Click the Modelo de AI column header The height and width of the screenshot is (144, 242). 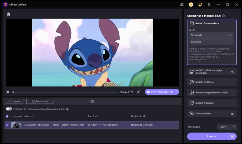point(138,116)
